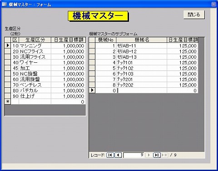Image resolution: width=218 pixels, height=171 pixels.
Task: Click the window close X button
Action: 213,4
